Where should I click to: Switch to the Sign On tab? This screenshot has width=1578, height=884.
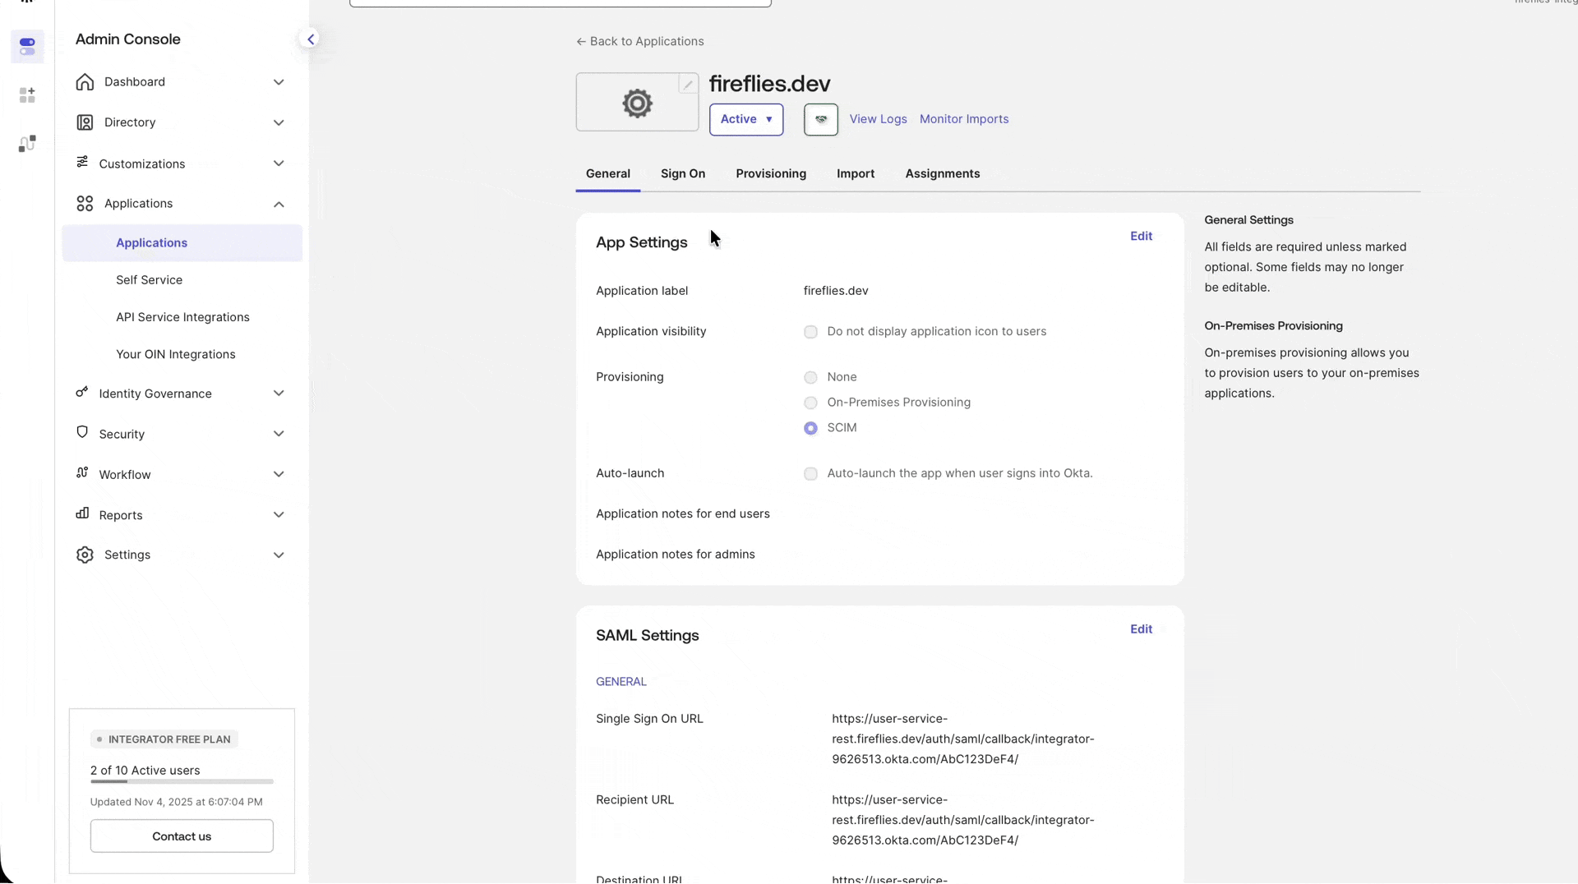[683, 173]
